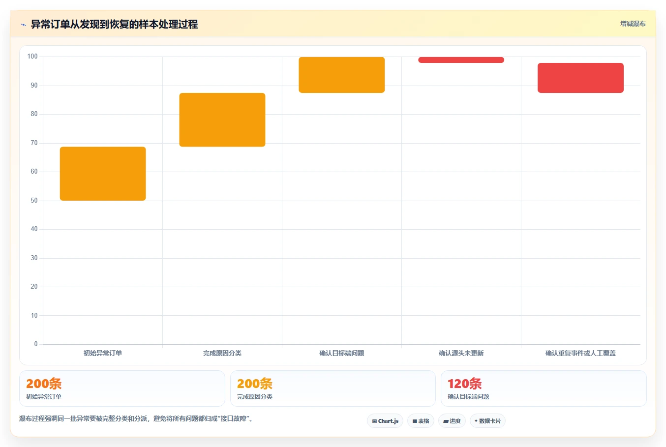Click the 确认目标端问题 x-axis label
The image size is (666, 447).
click(x=342, y=353)
